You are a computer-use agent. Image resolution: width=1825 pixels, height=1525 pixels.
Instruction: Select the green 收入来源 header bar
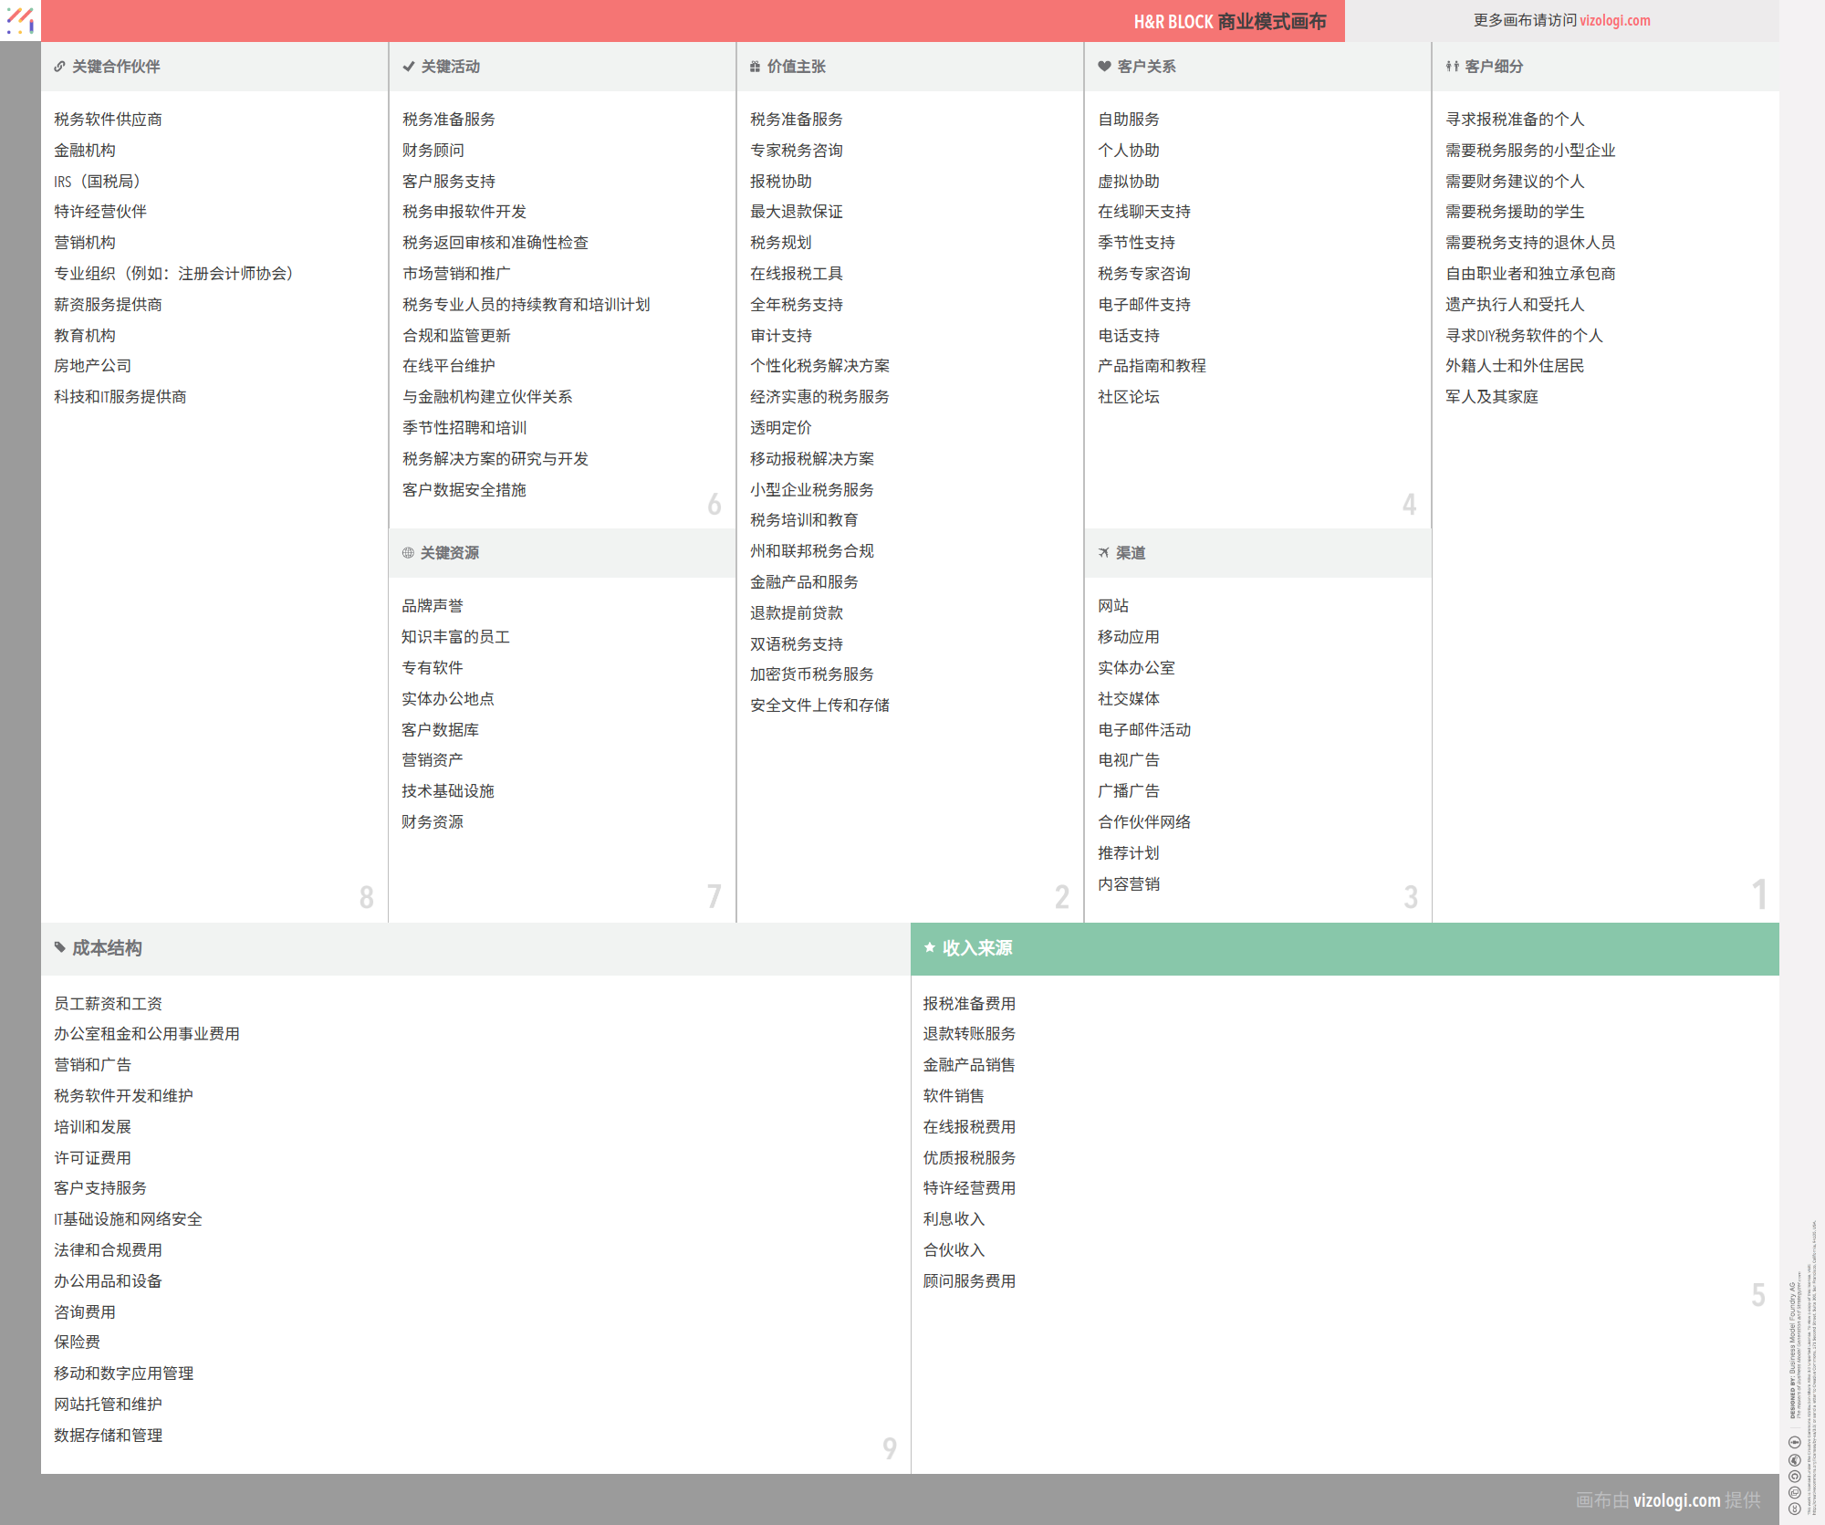tap(1344, 948)
